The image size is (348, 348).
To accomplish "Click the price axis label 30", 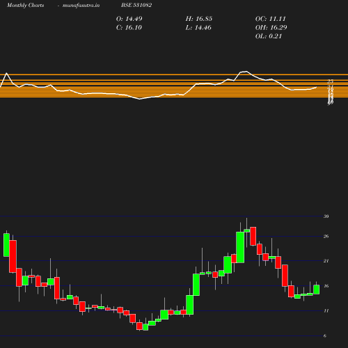I will [x=326, y=216].
